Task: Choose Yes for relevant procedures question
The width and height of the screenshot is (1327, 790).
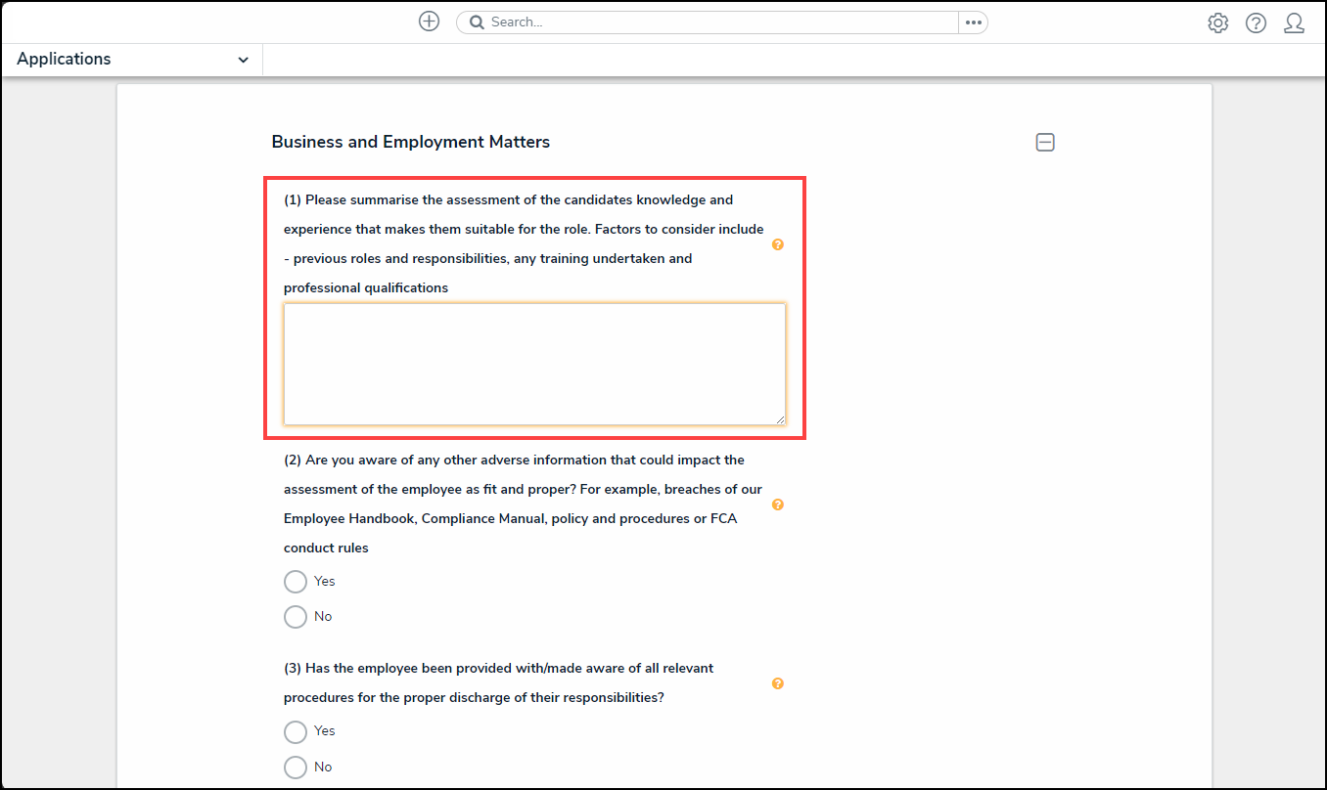Action: pos(296,731)
